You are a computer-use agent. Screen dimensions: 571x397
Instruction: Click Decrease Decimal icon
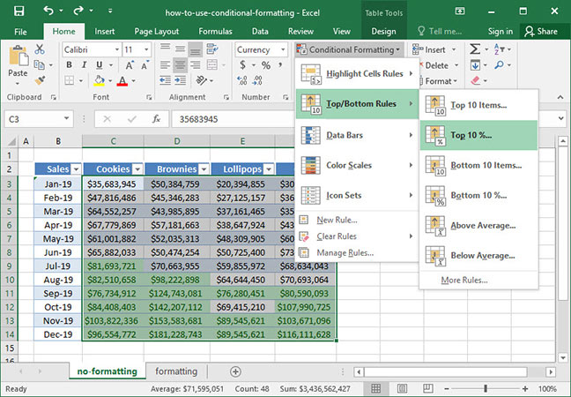click(x=257, y=80)
